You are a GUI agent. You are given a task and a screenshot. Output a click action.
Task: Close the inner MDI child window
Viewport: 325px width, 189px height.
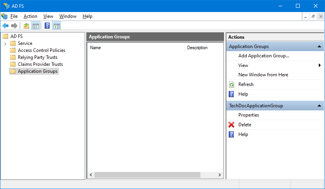[x=321, y=16]
